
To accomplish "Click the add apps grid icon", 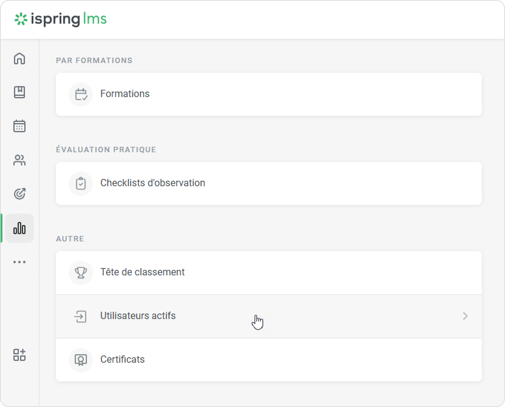I will 19,355.
